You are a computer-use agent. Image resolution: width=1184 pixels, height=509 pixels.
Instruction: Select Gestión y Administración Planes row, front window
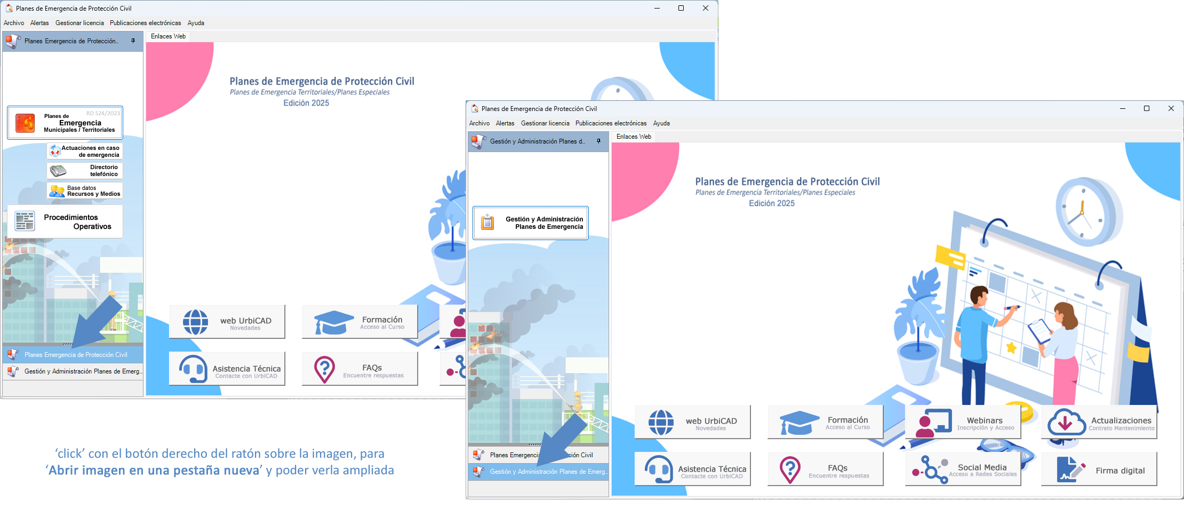pyautogui.click(x=538, y=472)
